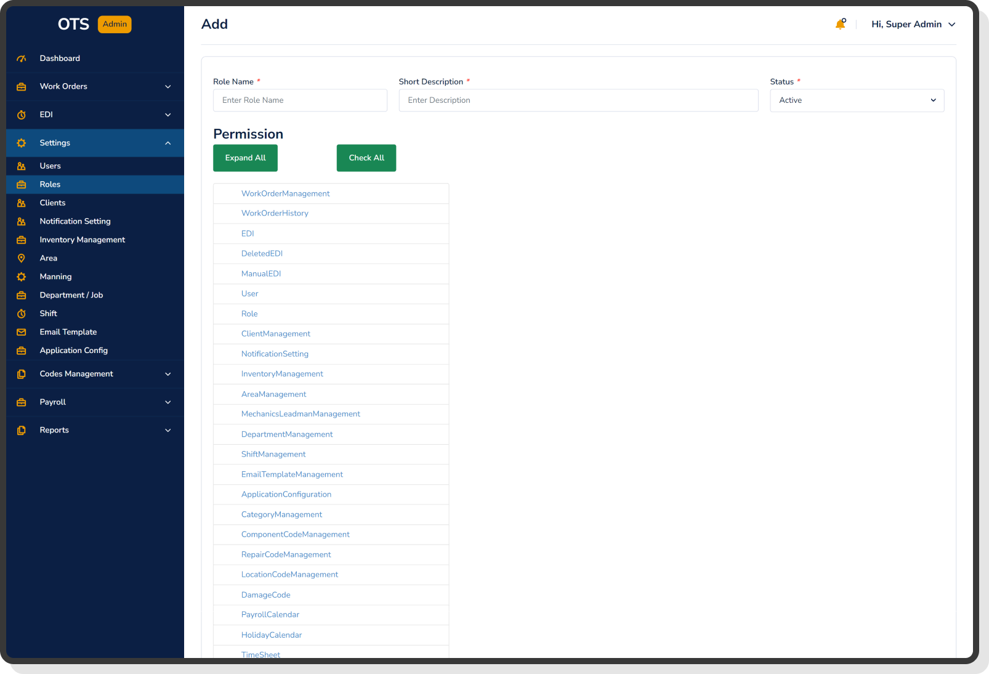This screenshot has width=989, height=674.
Task: Click the Enter Role Name field
Action: pyautogui.click(x=300, y=100)
